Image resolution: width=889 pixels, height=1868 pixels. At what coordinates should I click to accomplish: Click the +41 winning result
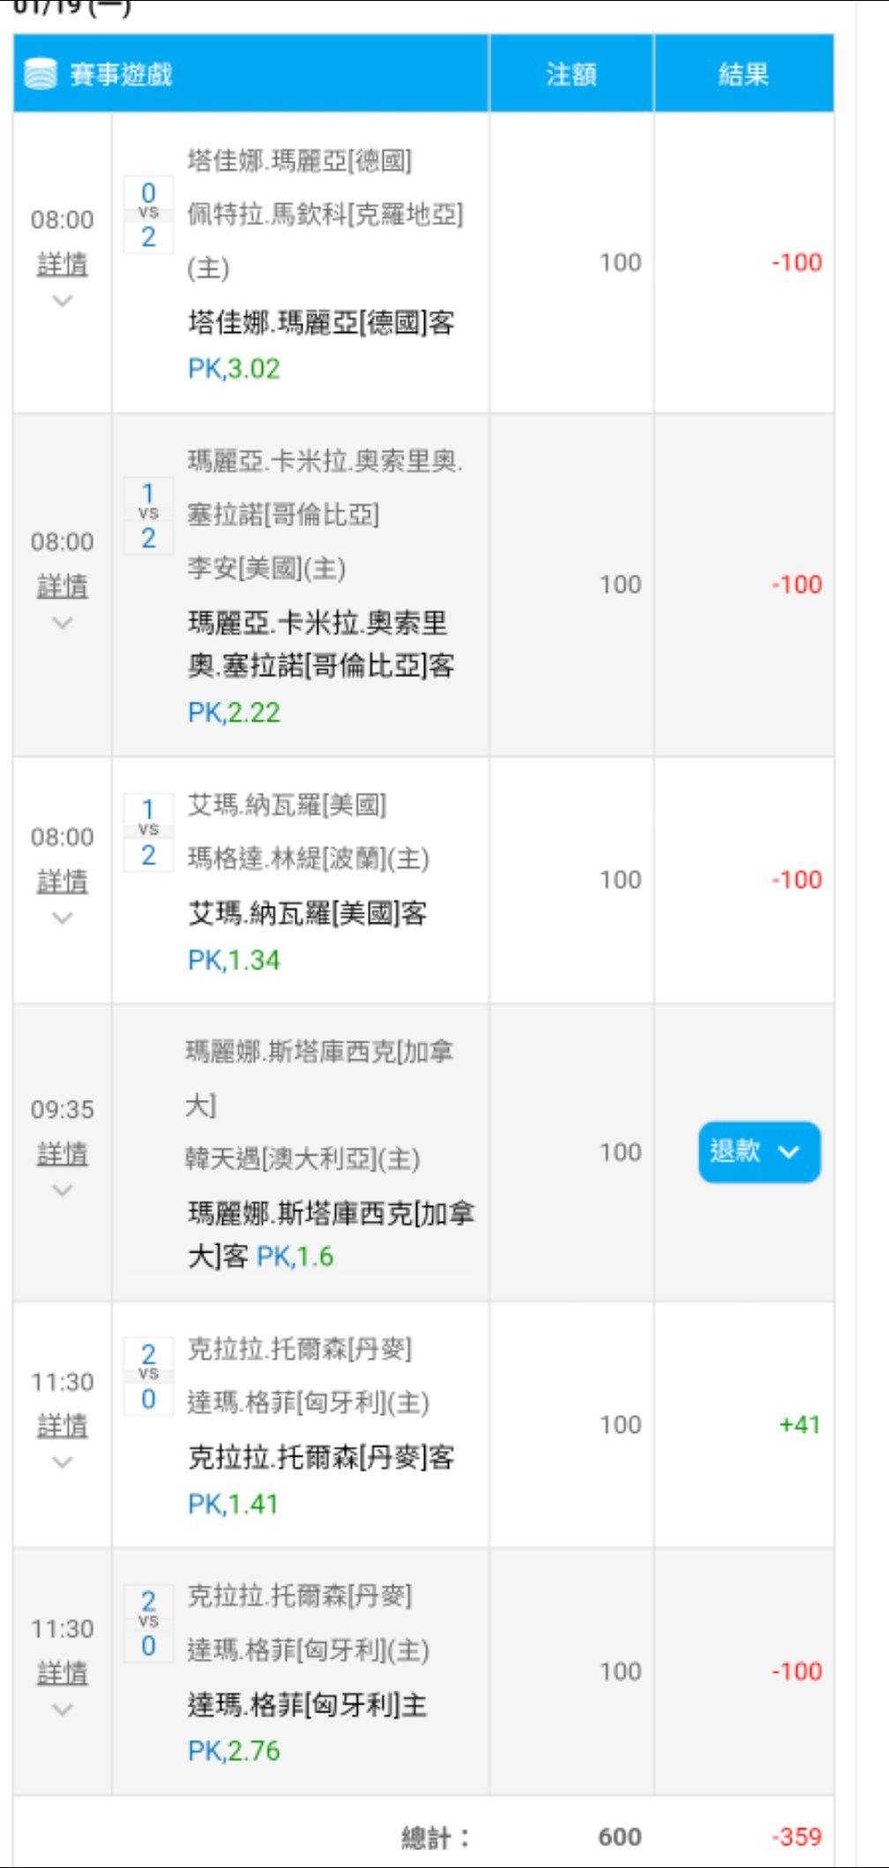coord(799,1424)
